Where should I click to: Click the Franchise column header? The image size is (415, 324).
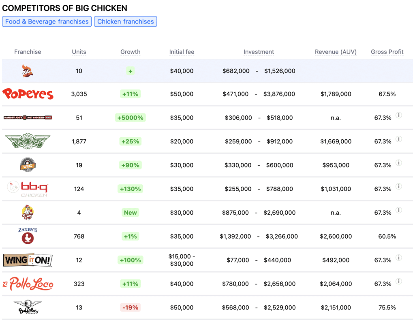[x=28, y=52]
